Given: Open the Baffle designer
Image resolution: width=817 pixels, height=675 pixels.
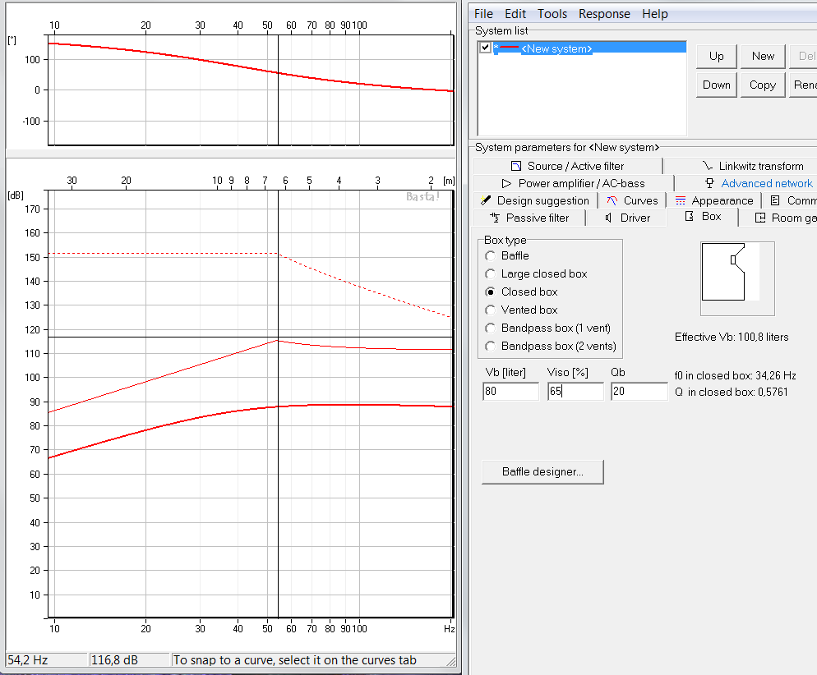Looking at the screenshot, I should [x=542, y=471].
